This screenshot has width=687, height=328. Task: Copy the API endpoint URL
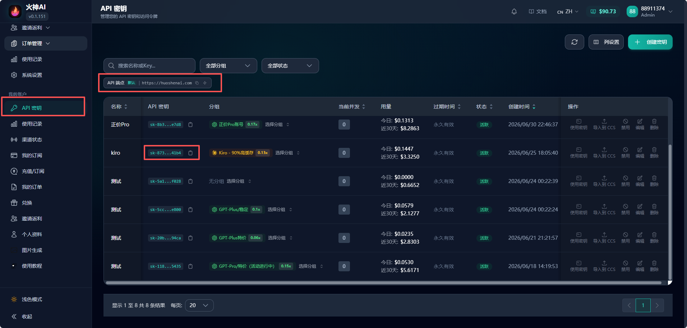(197, 83)
